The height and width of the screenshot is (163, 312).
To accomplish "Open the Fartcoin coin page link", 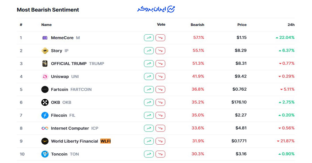I will click(x=60, y=89).
